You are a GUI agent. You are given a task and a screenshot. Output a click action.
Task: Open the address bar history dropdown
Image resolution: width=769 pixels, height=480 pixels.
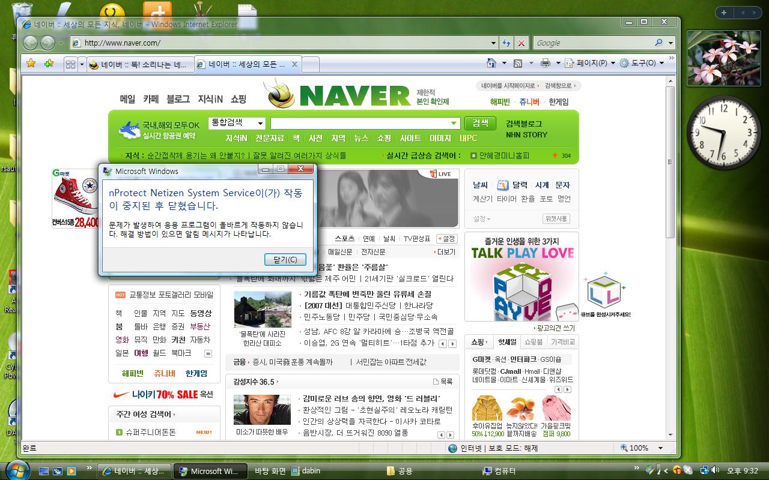click(493, 43)
